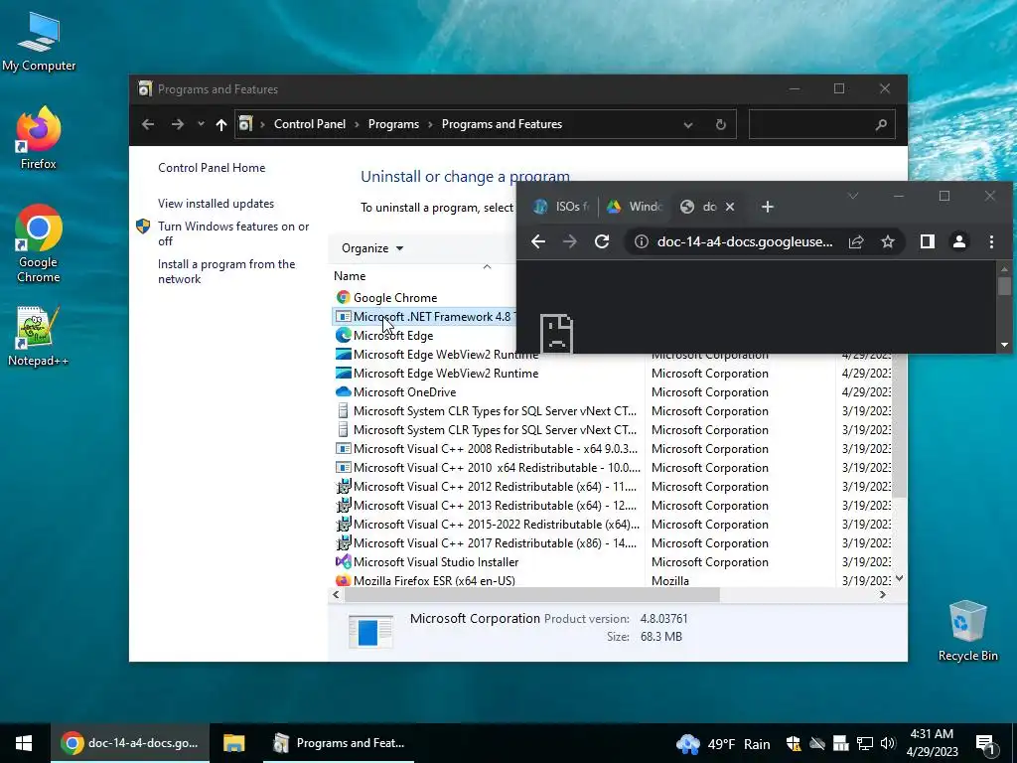Open My Computer desktop icon
The width and height of the screenshot is (1017, 763).
pyautogui.click(x=39, y=42)
